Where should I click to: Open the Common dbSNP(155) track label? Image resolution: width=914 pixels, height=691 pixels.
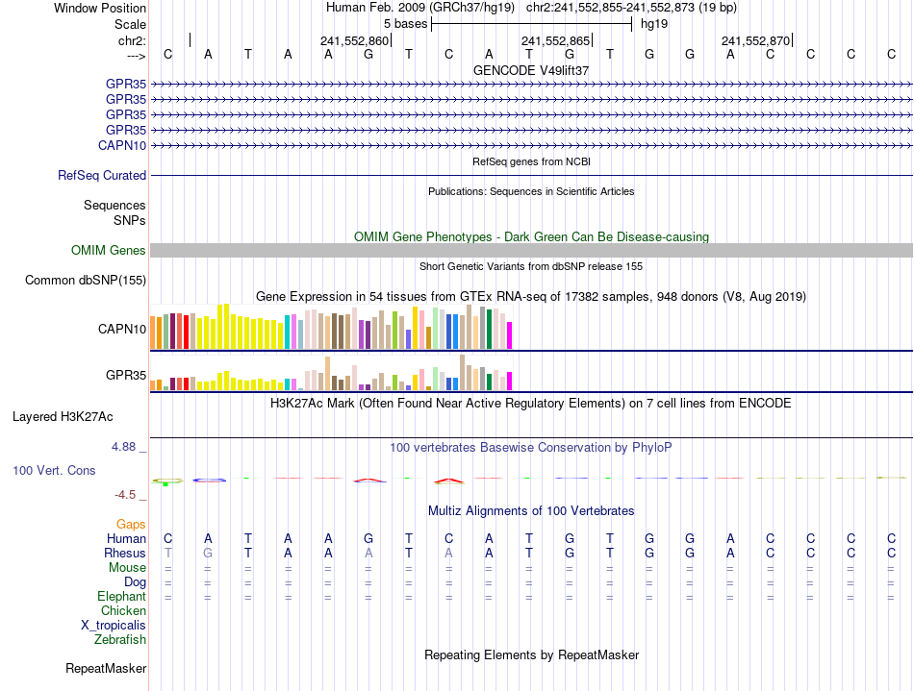(86, 280)
